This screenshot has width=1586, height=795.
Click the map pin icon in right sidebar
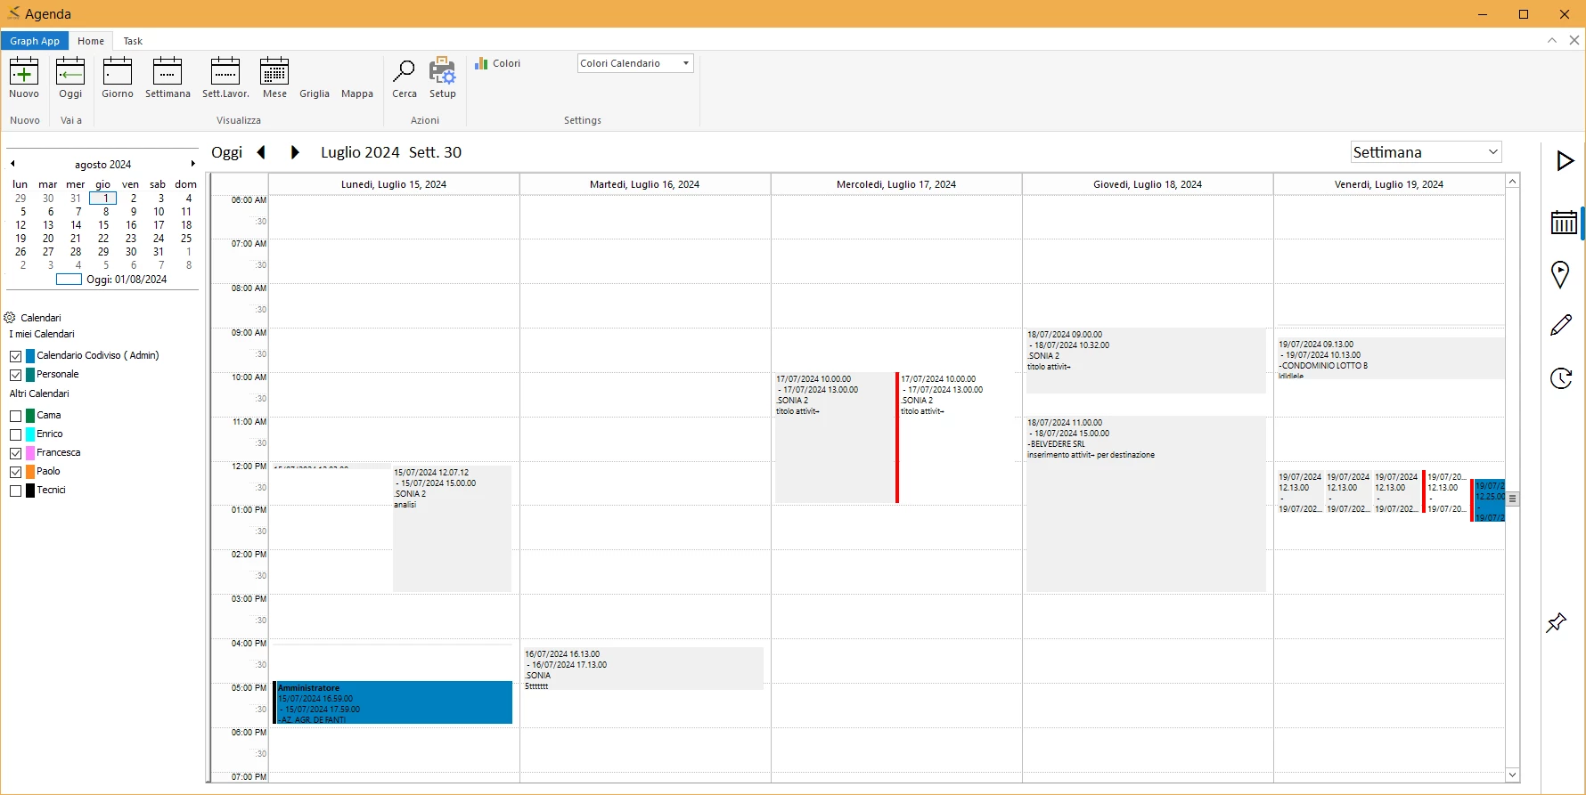coord(1560,274)
